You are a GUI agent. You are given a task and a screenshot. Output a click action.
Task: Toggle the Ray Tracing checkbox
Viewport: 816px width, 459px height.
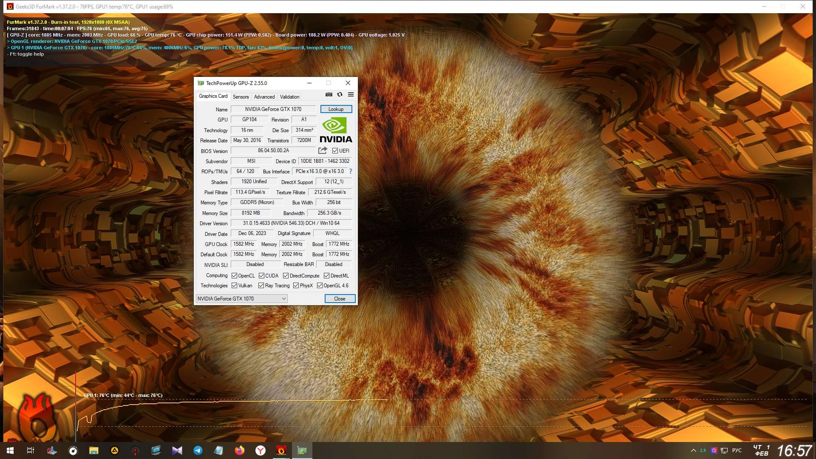click(x=261, y=286)
